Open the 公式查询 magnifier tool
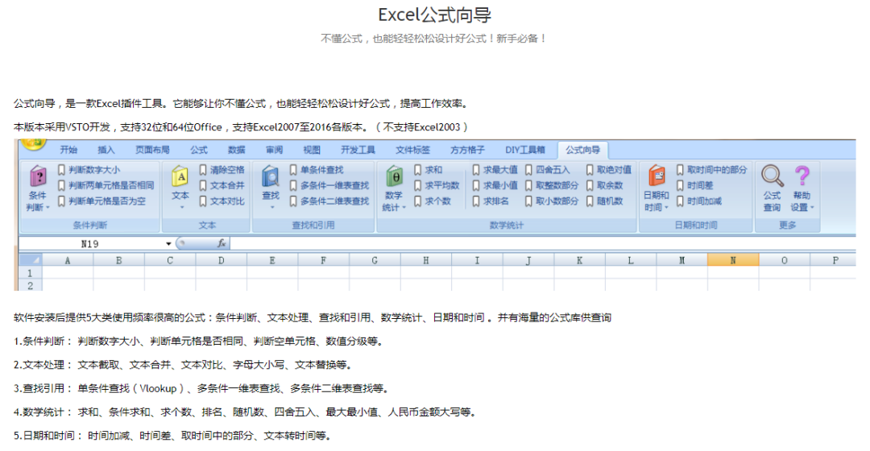Image resolution: width=870 pixels, height=451 pixels. pos(772,188)
